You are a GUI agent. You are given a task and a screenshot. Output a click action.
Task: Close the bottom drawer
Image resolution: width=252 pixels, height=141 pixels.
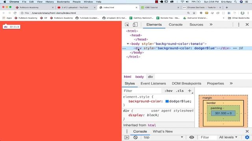(x=247, y=132)
